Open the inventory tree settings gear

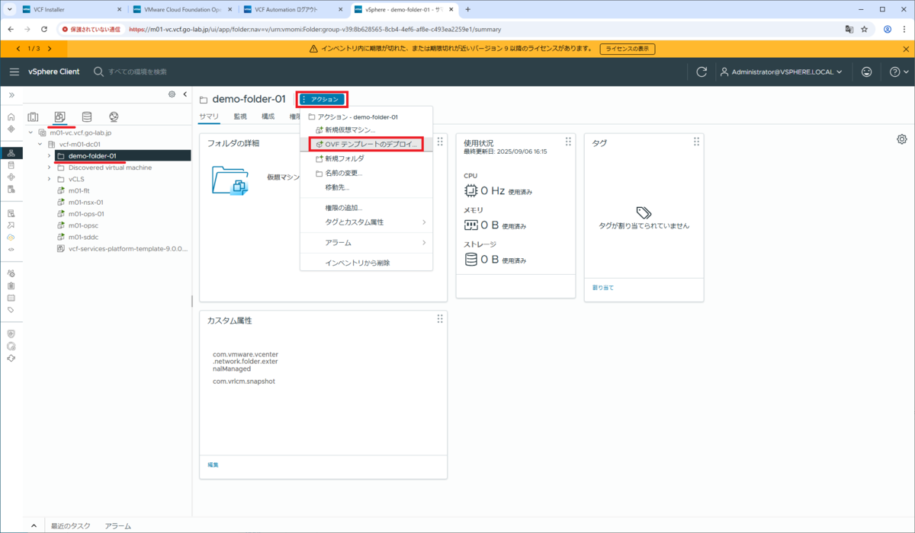coord(172,94)
